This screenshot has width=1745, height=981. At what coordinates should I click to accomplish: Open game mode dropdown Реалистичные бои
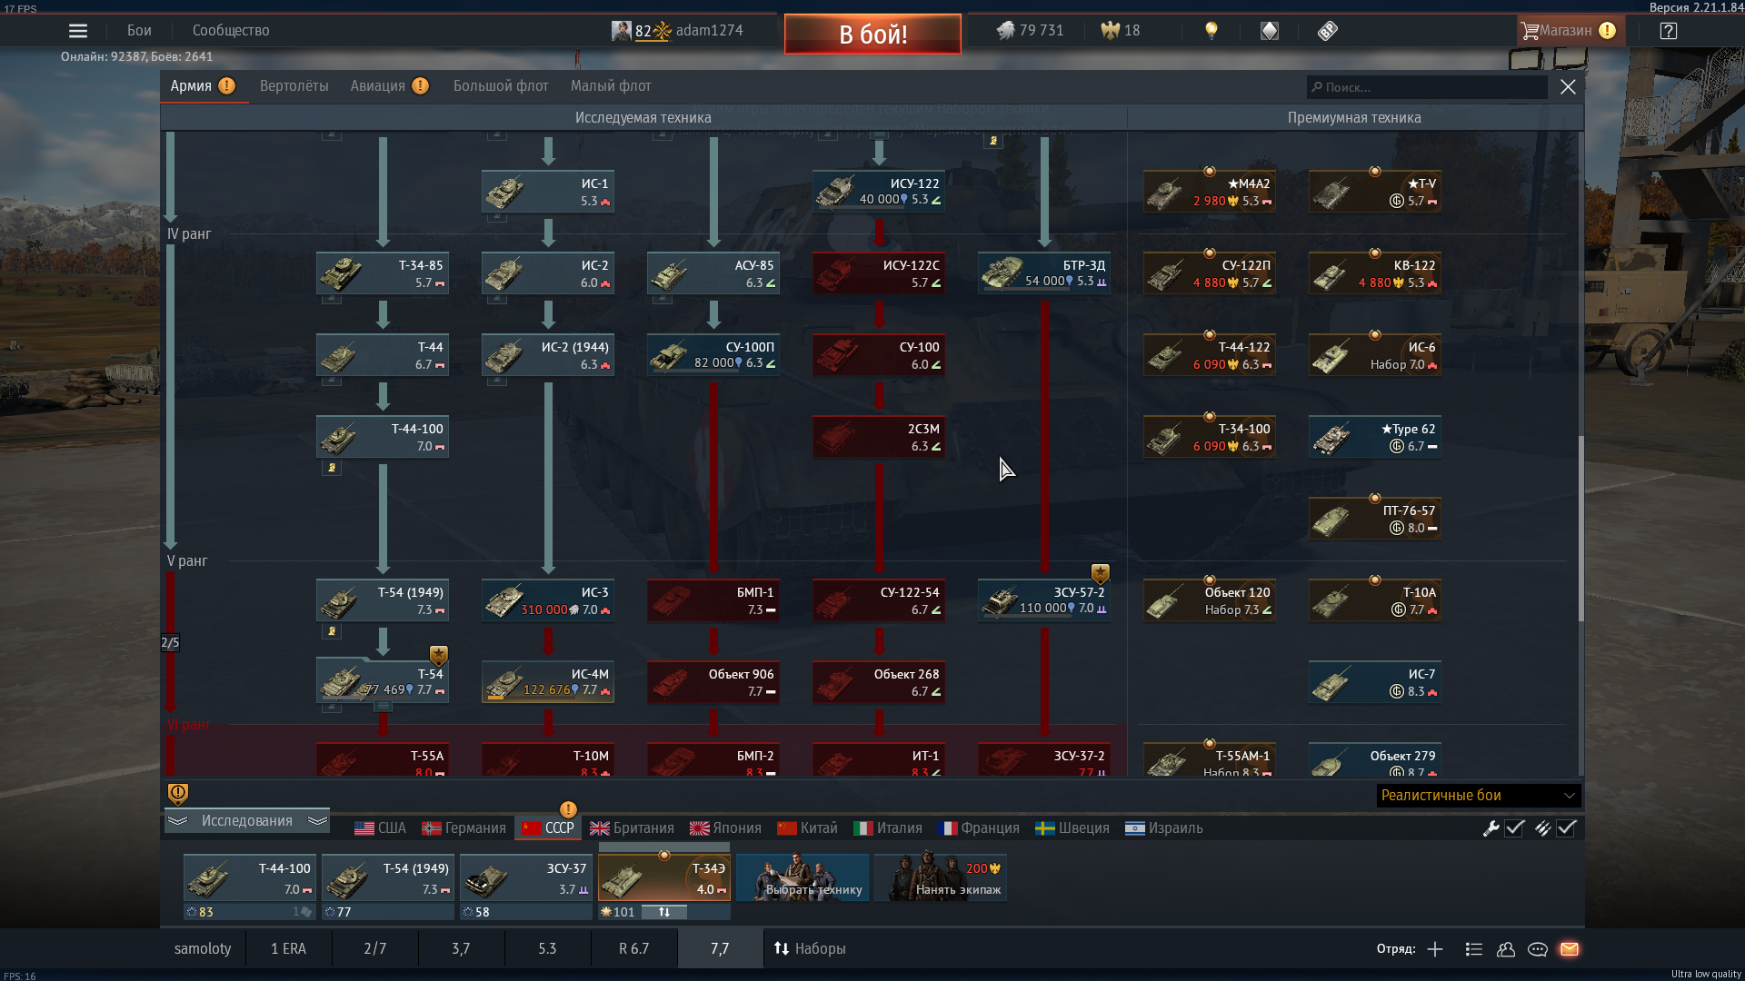point(1479,795)
